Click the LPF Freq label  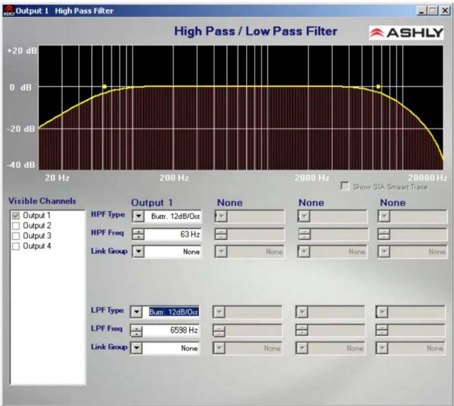click(107, 329)
